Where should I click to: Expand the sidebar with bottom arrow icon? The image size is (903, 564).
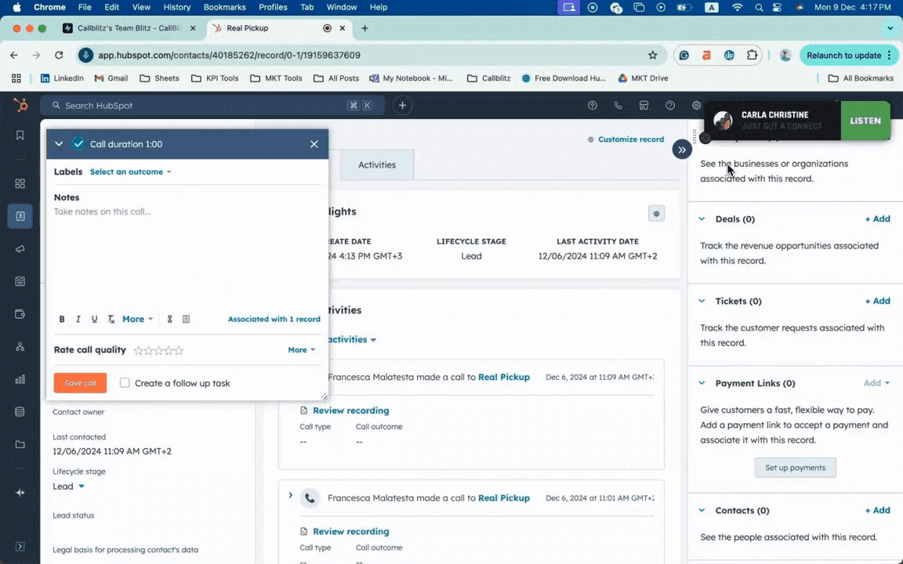20,546
